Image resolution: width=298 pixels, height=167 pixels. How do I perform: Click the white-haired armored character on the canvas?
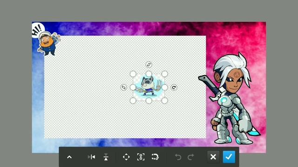pyautogui.click(x=230, y=98)
